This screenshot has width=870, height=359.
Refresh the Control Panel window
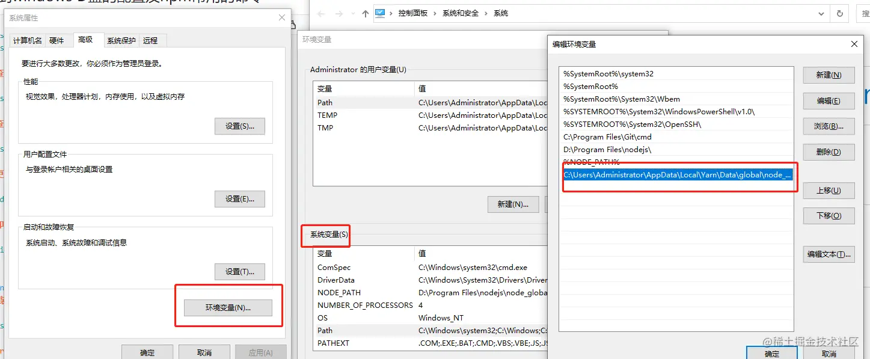click(840, 13)
